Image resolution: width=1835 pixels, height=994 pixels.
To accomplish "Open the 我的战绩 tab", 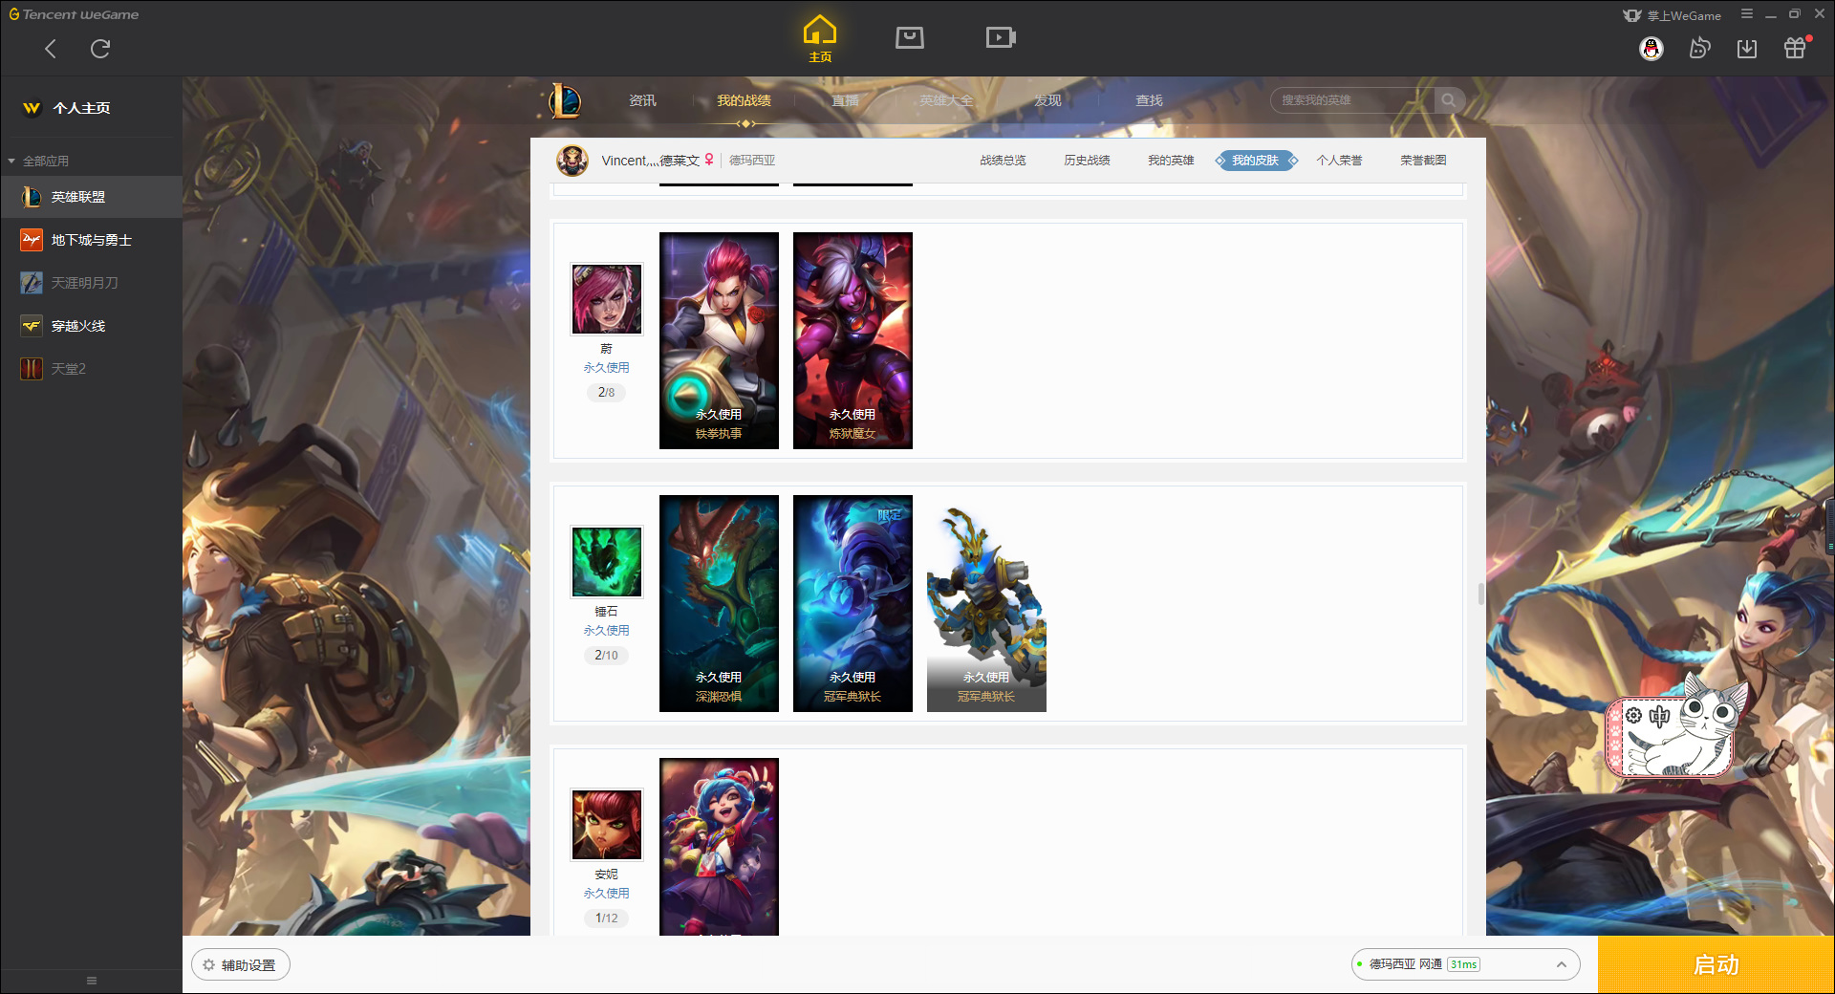I will (x=744, y=100).
